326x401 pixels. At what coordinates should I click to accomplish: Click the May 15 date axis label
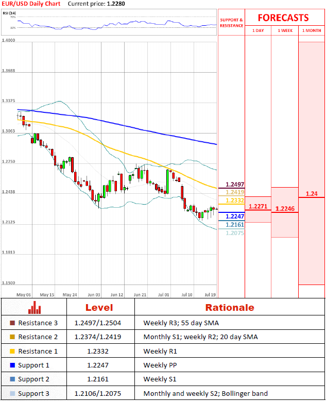coord(47,295)
